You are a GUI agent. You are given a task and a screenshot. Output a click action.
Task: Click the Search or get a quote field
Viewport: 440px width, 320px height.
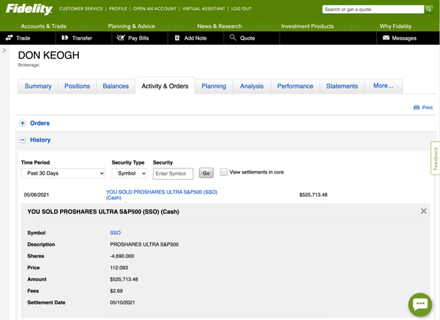pyautogui.click(x=373, y=9)
